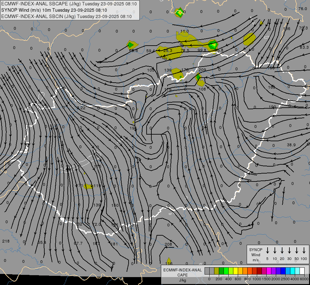310x285 pixels.
Task: Click the wind arrow above the 5 label
Action: pyautogui.click(x=267, y=250)
